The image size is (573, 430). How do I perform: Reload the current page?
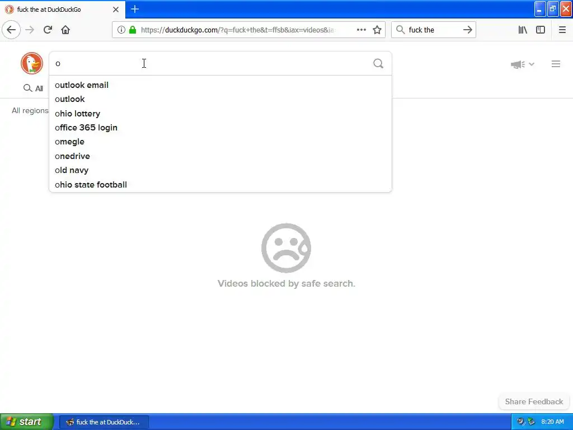pyautogui.click(x=48, y=30)
